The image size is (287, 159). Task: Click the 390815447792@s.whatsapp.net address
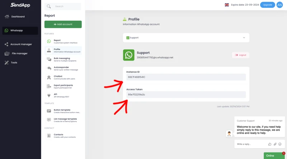click(155, 57)
